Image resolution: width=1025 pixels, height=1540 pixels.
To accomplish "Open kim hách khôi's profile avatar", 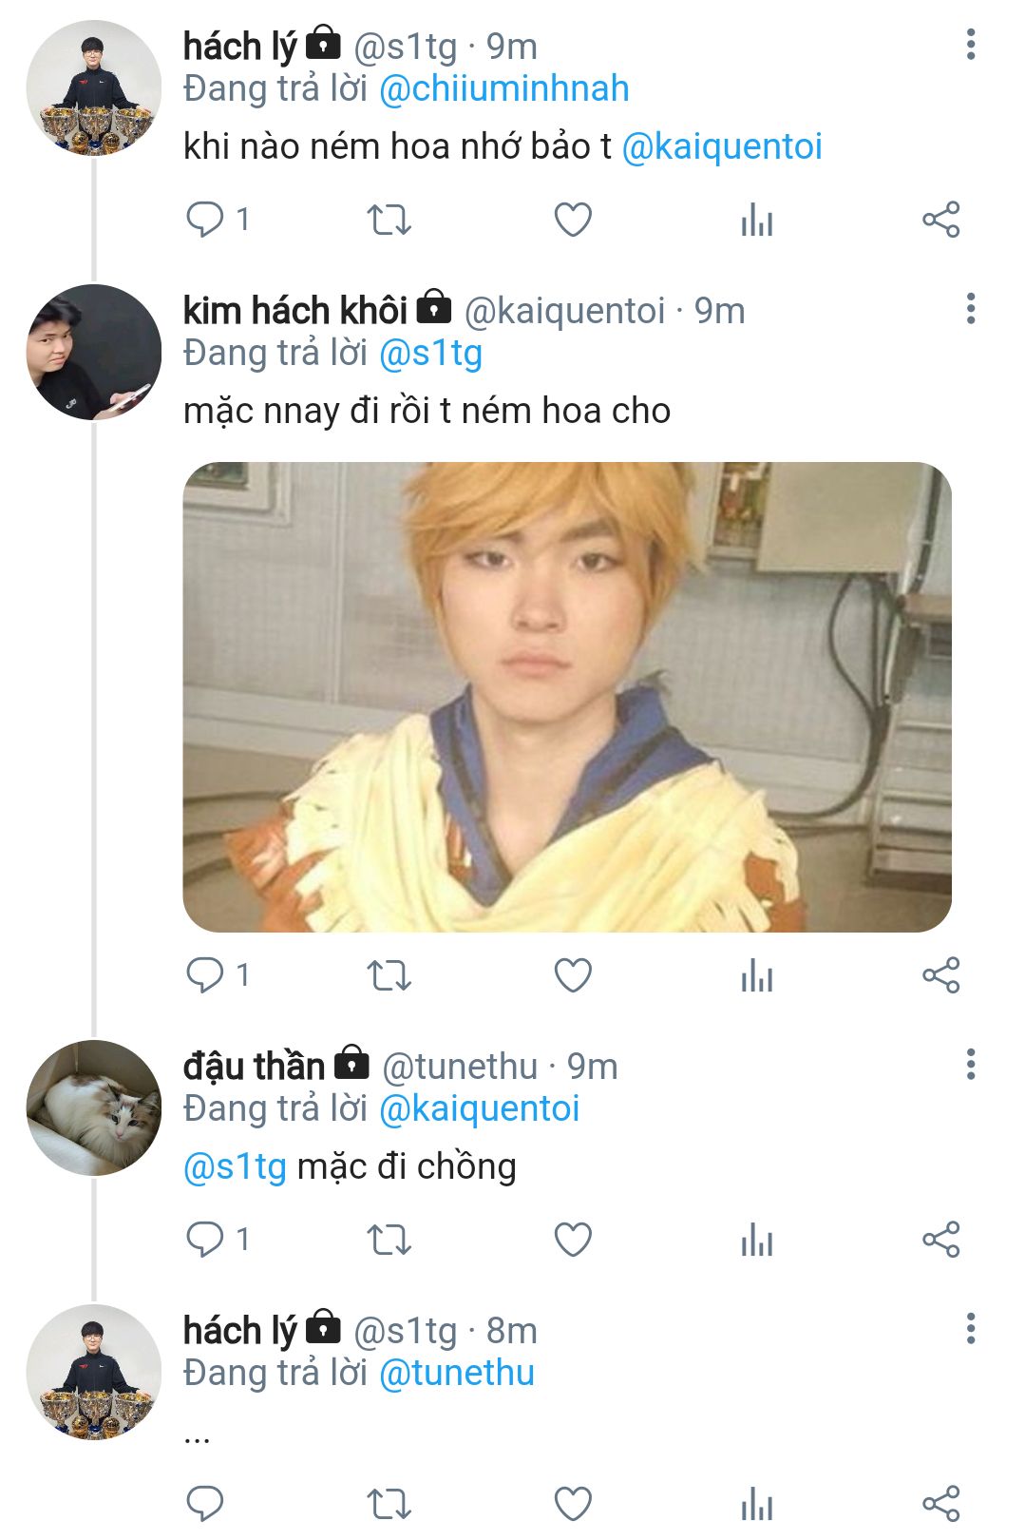I will tap(93, 352).
